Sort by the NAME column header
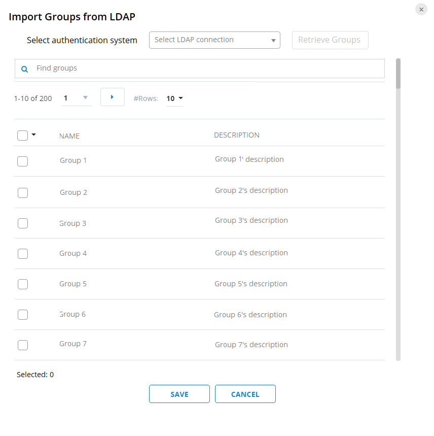Viewport: 434px width, 436px height. 69,136
